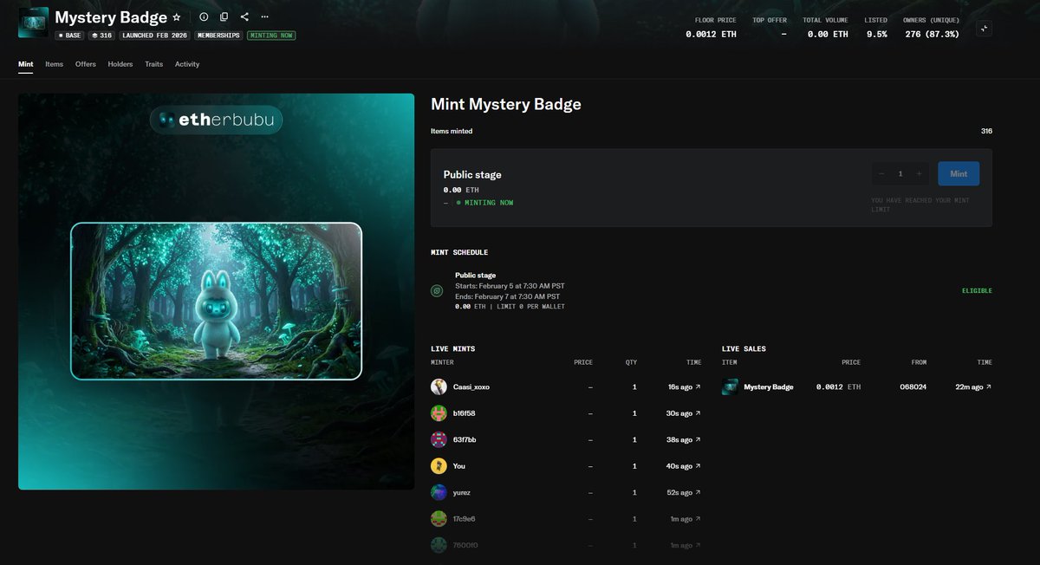
Task: Open the collection info icon
Action: coord(204,17)
